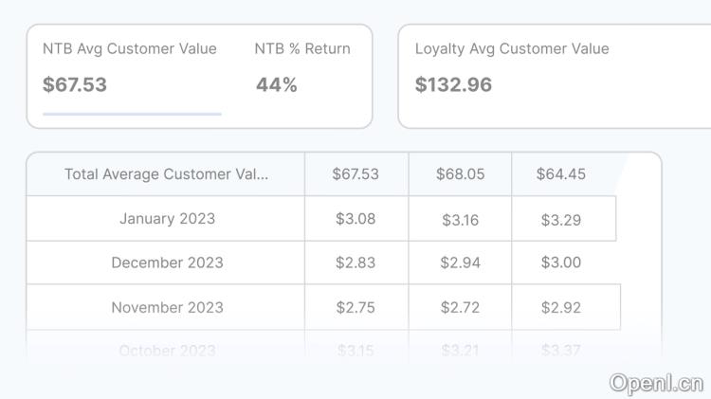Click the December 2023 $3.00 cell

[x=560, y=263]
